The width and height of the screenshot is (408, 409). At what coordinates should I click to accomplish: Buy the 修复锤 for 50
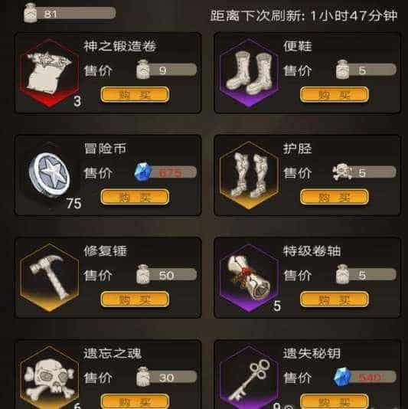pos(135,299)
